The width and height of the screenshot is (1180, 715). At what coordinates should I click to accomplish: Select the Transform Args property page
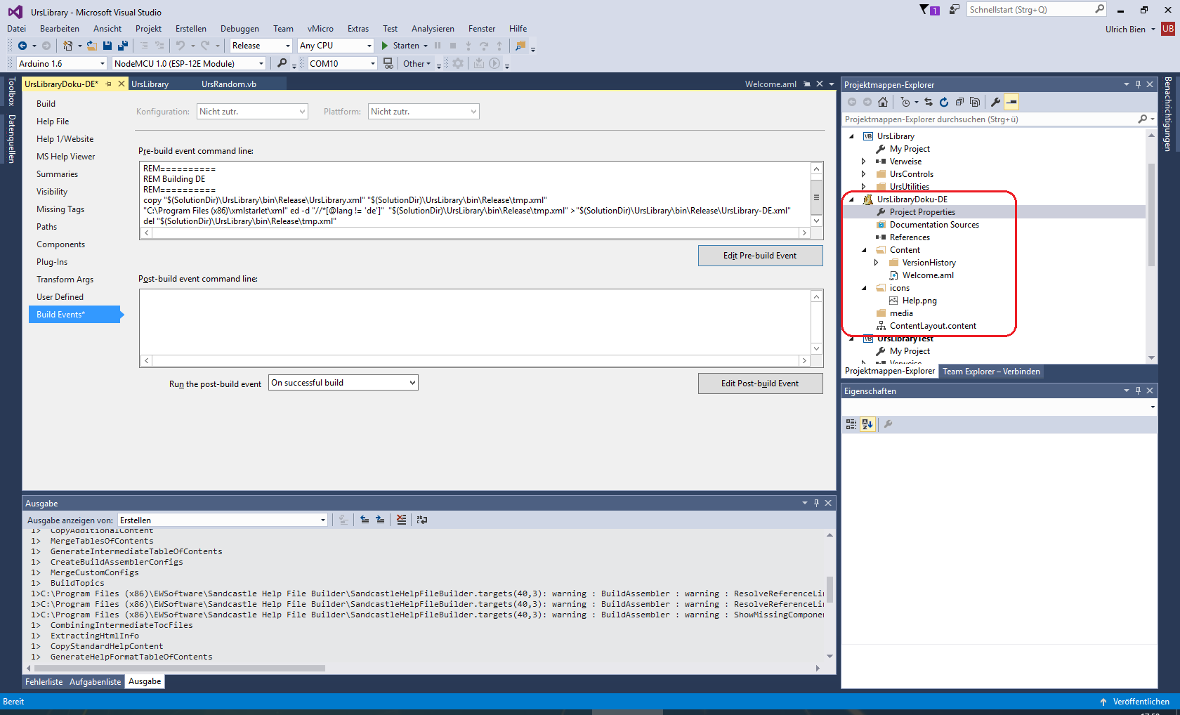[65, 280]
